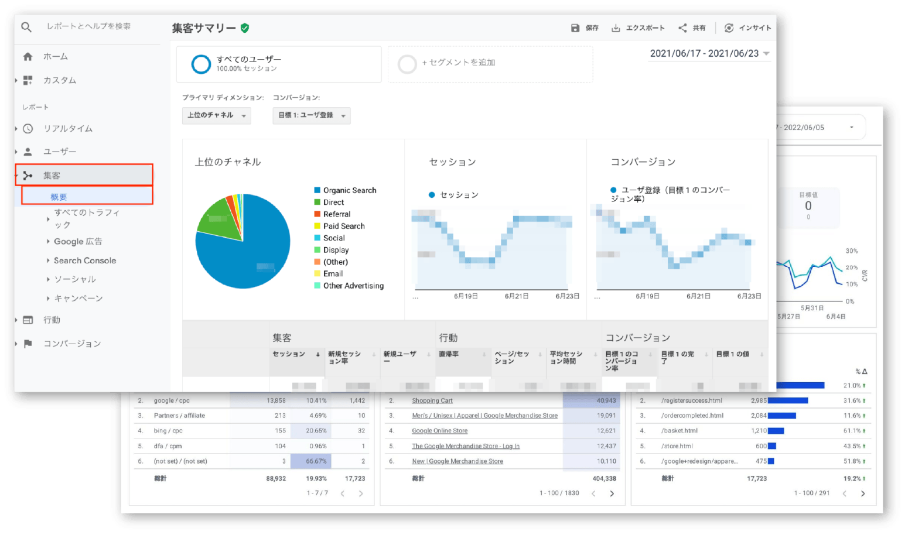This screenshot has height=535, width=905.
Task: Click Referral legend color swatch
Action: 317,214
